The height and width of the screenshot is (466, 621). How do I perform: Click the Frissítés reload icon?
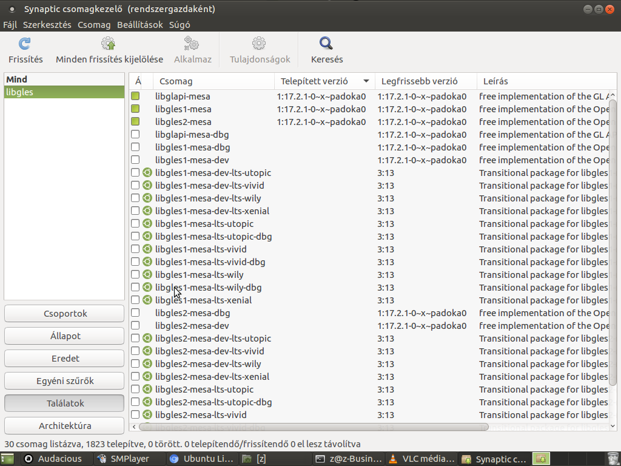[x=24, y=44]
